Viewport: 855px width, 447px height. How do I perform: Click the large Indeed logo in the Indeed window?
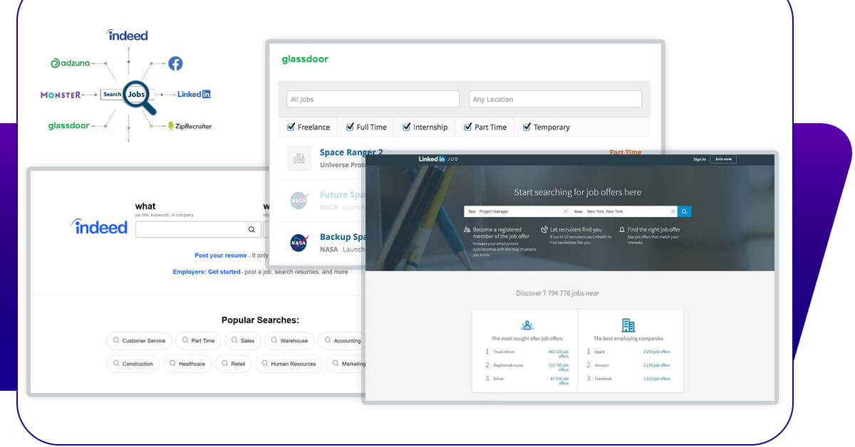[100, 226]
